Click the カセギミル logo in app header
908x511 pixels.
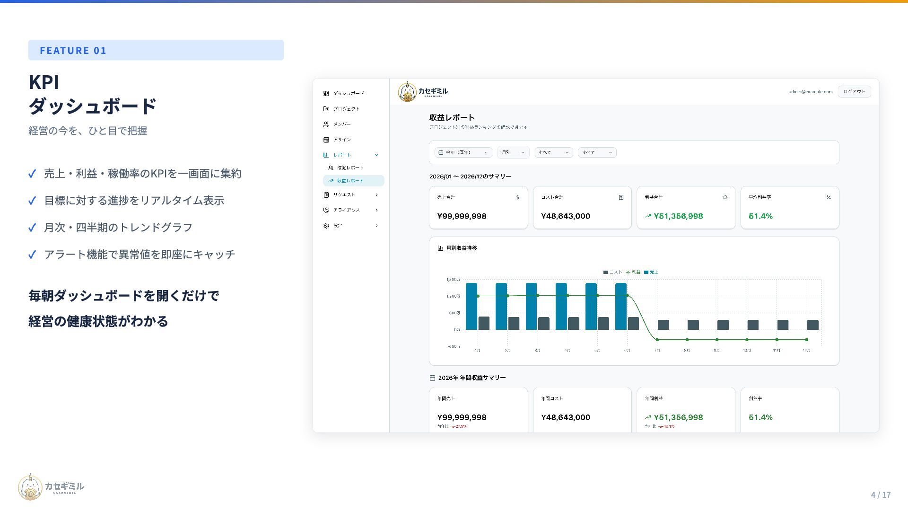(x=423, y=92)
